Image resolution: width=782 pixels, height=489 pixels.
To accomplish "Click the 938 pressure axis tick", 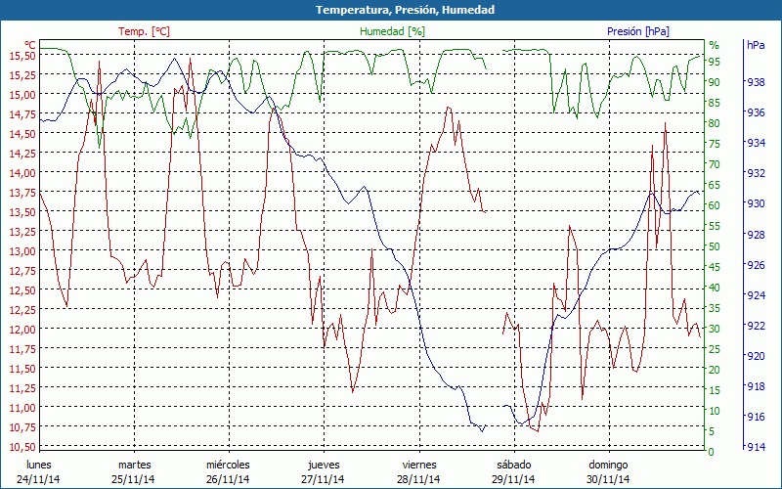I will pyautogui.click(x=756, y=83).
